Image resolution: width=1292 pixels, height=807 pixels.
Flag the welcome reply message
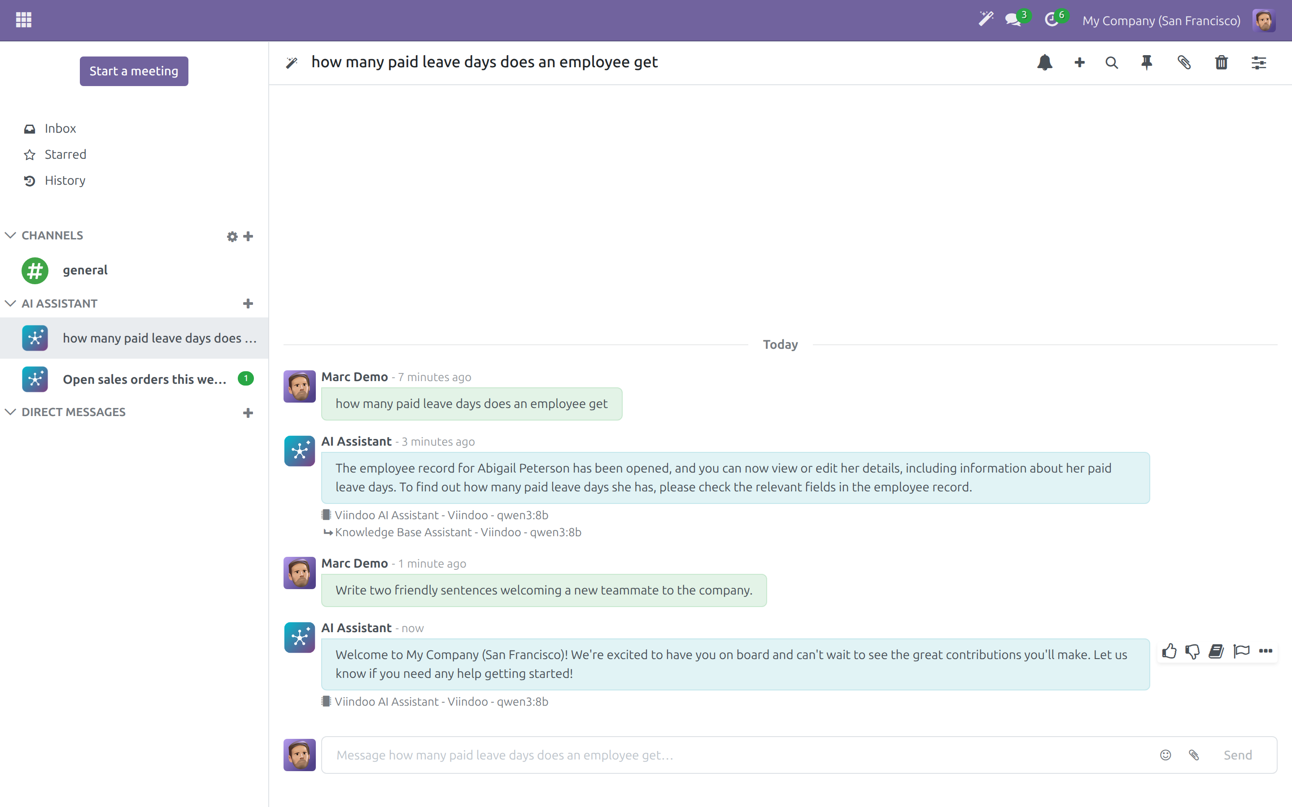tap(1241, 651)
